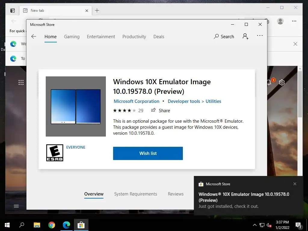Dismiss the Microsoft Store notification toast
308x231 pixels.
pos(295,184)
